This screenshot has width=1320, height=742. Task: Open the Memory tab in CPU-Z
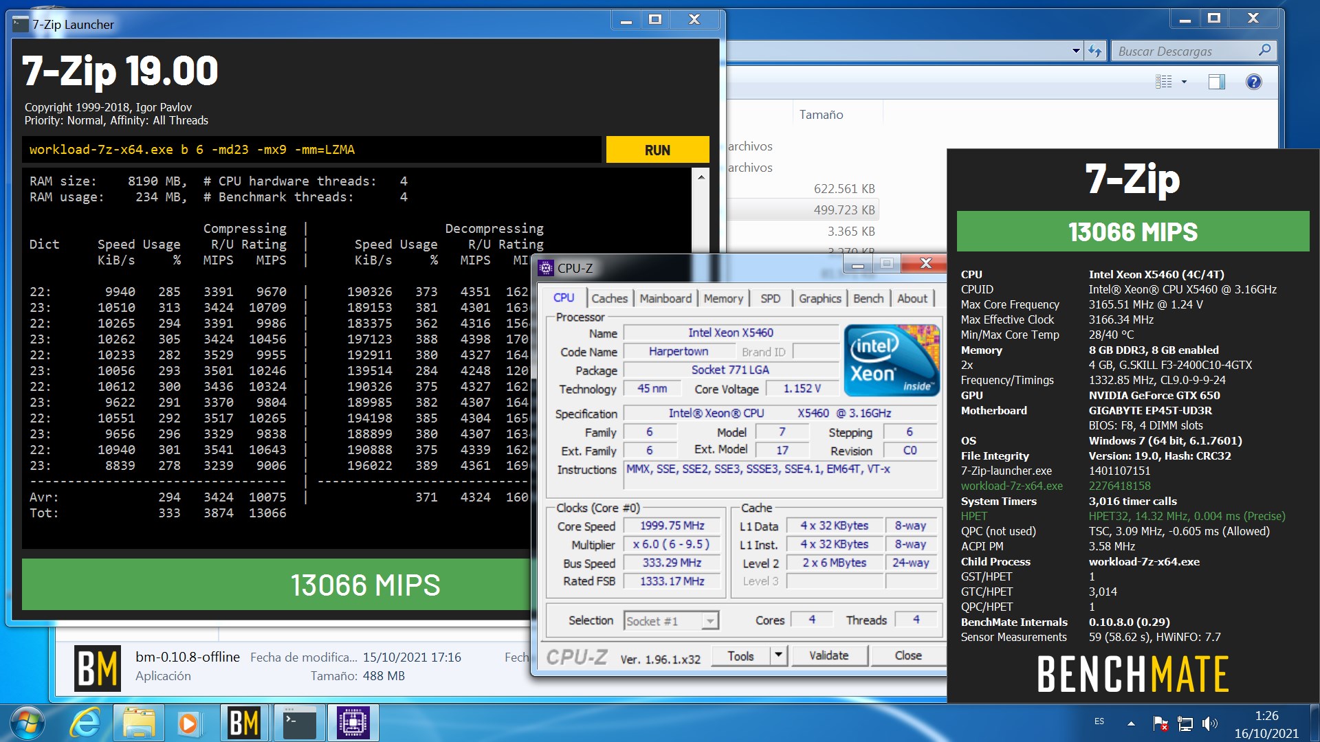(723, 298)
